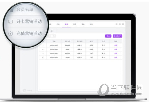Click the 5折 discount cell
The width and height of the screenshot is (149, 102).
click(92, 53)
